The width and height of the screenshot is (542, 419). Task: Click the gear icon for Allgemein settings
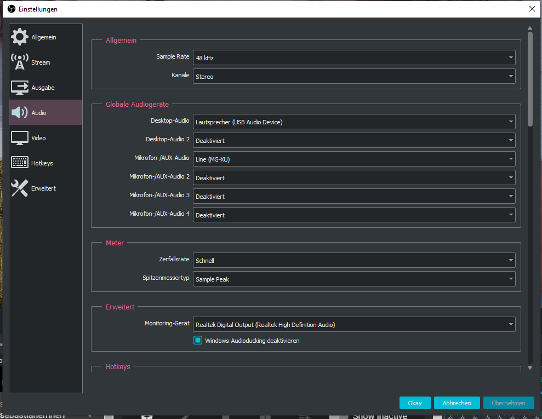tap(20, 37)
